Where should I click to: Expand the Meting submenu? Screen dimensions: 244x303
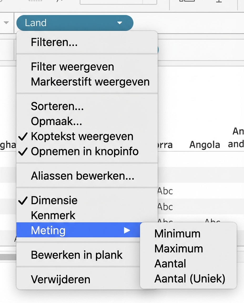[x=48, y=230]
